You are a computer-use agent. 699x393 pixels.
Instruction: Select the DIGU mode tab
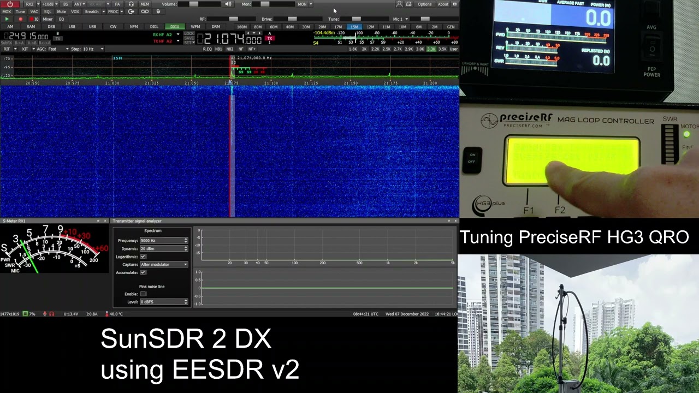click(x=175, y=27)
